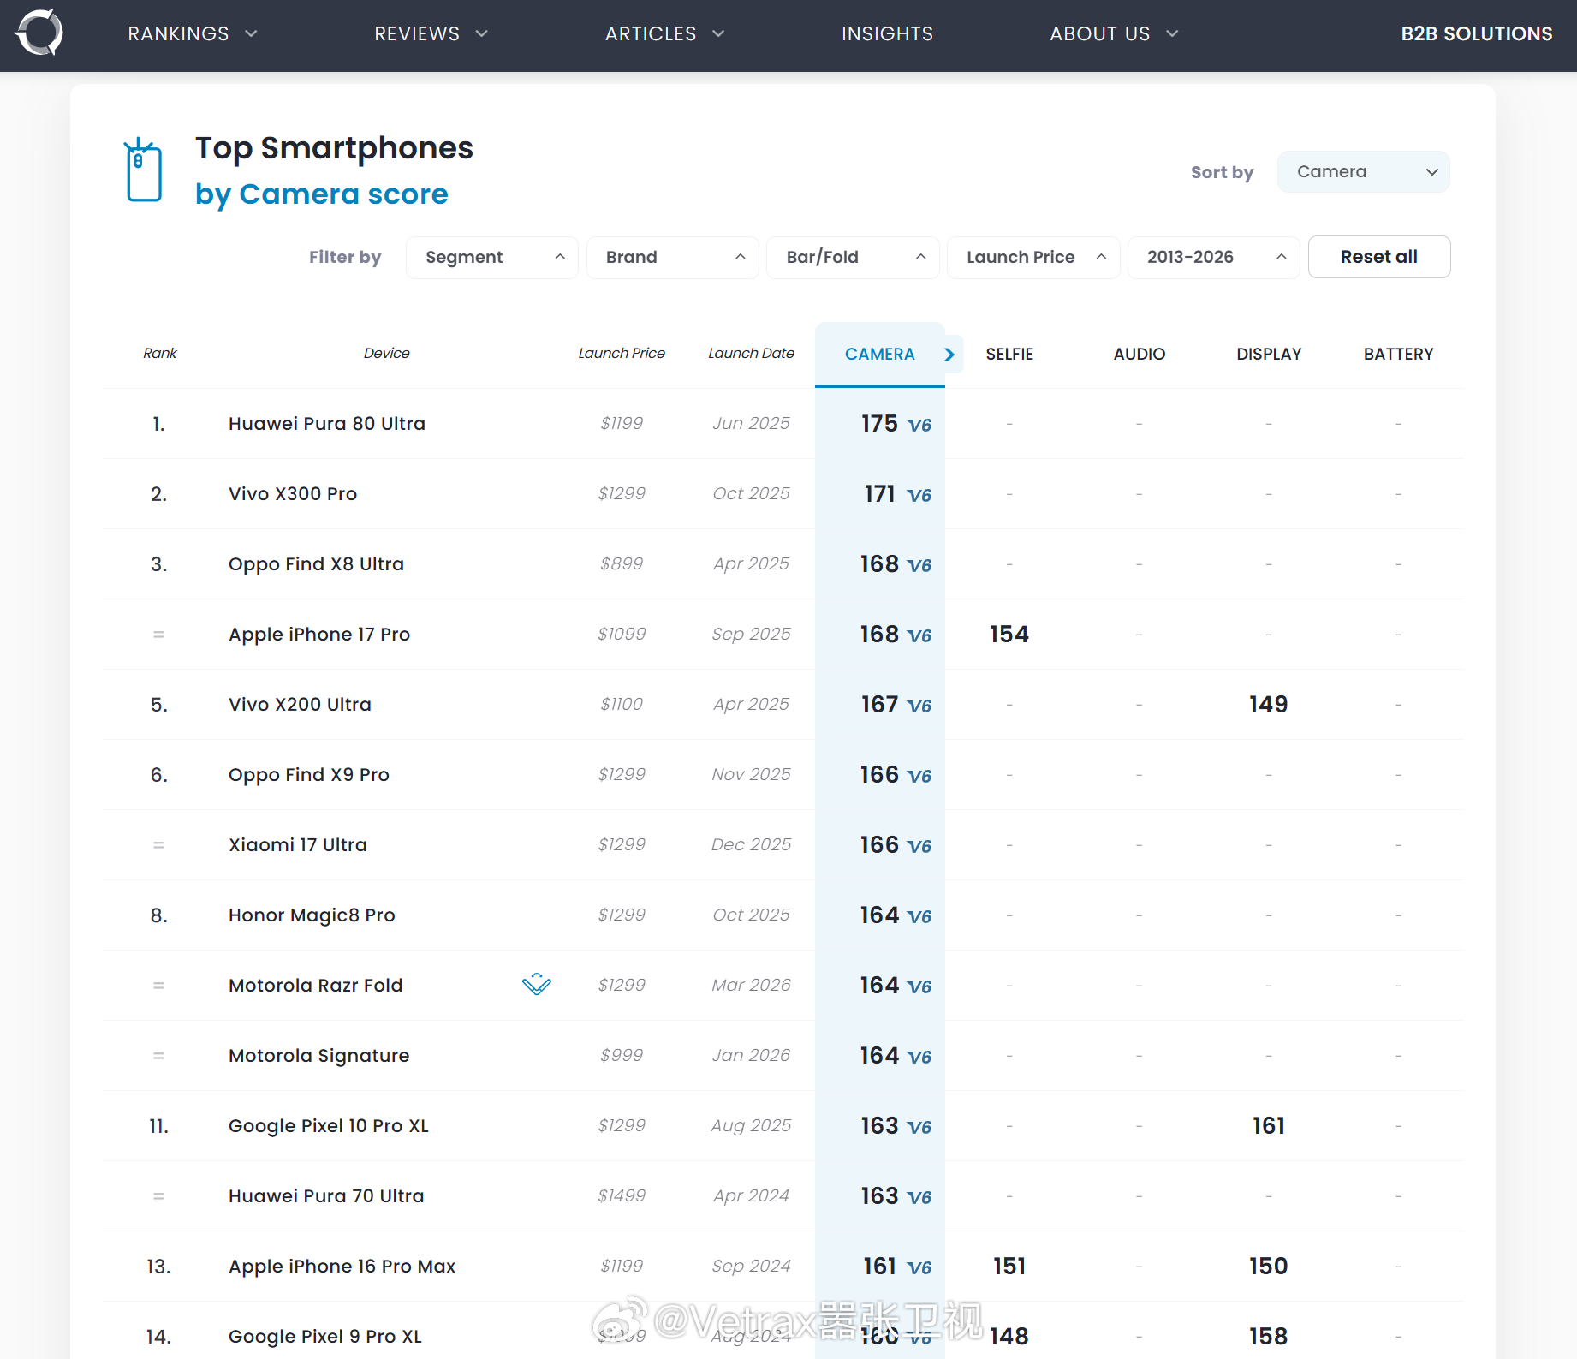Expand the Segment filter

(492, 257)
